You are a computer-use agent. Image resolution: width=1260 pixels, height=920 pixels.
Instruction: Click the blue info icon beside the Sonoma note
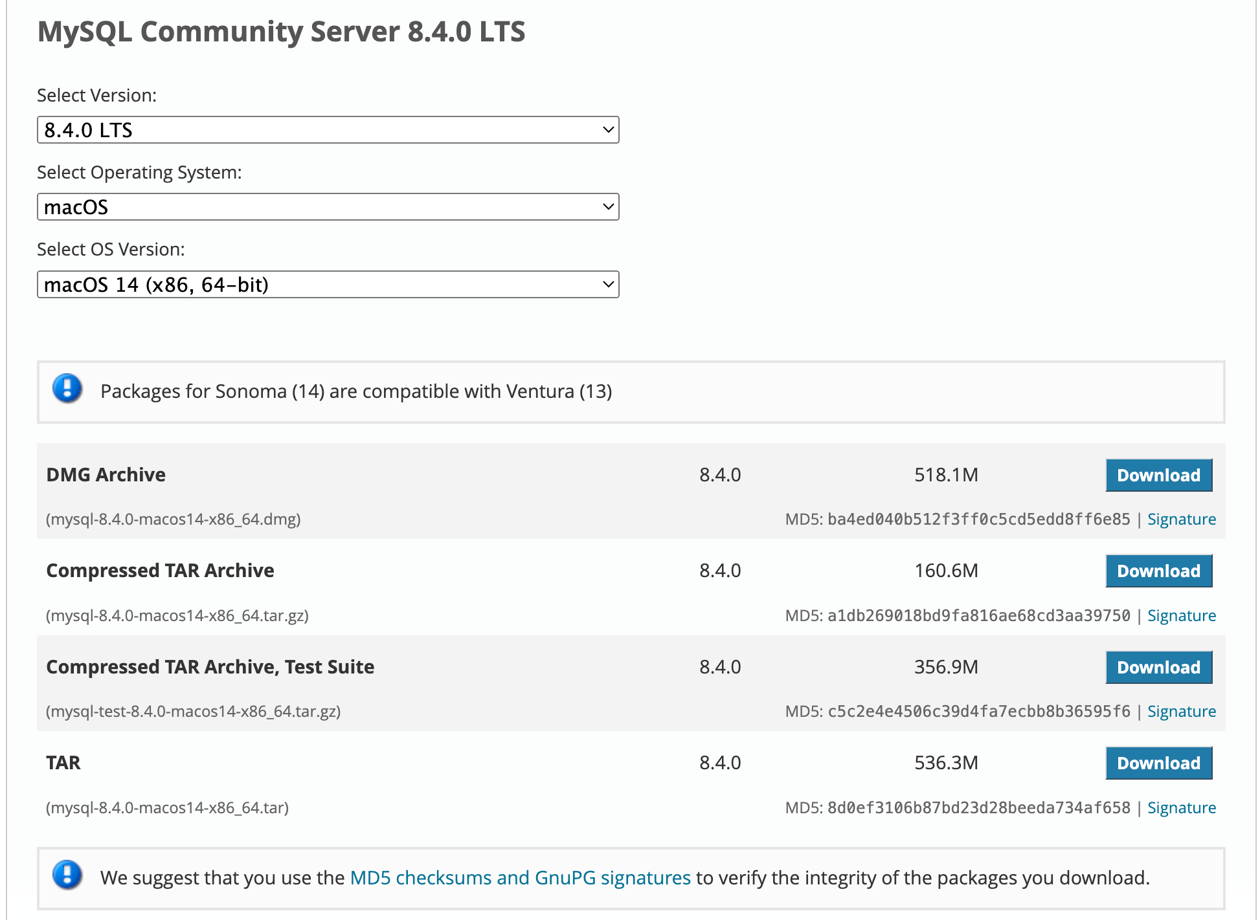tap(67, 389)
